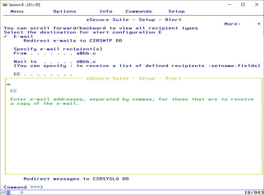This screenshot has width=264, height=195.
Task: Toggle the E-mail selection slash field
Action: [x=5, y=36]
